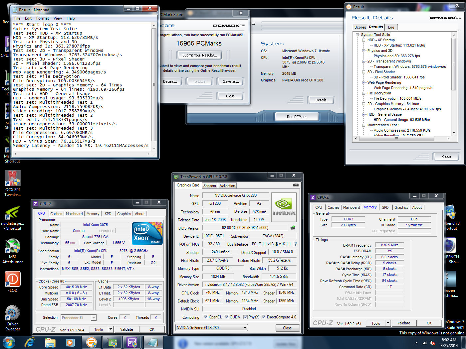
Task: Open Windows Media Player taskbar icon
Action: 70,342
